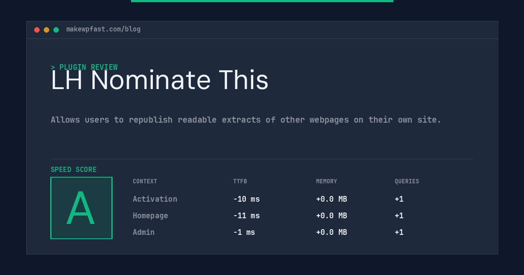Click the '-11 ms' TTFB value
Screen dimensions: 524x275
coord(246,216)
